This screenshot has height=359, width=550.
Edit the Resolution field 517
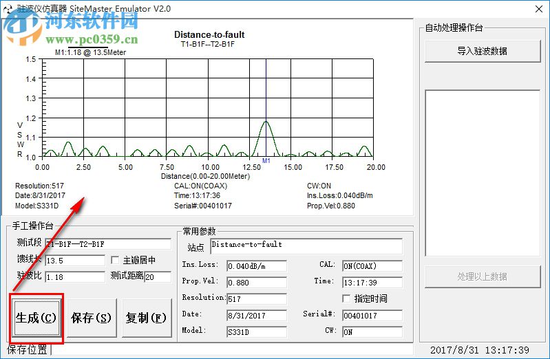[x=257, y=299]
